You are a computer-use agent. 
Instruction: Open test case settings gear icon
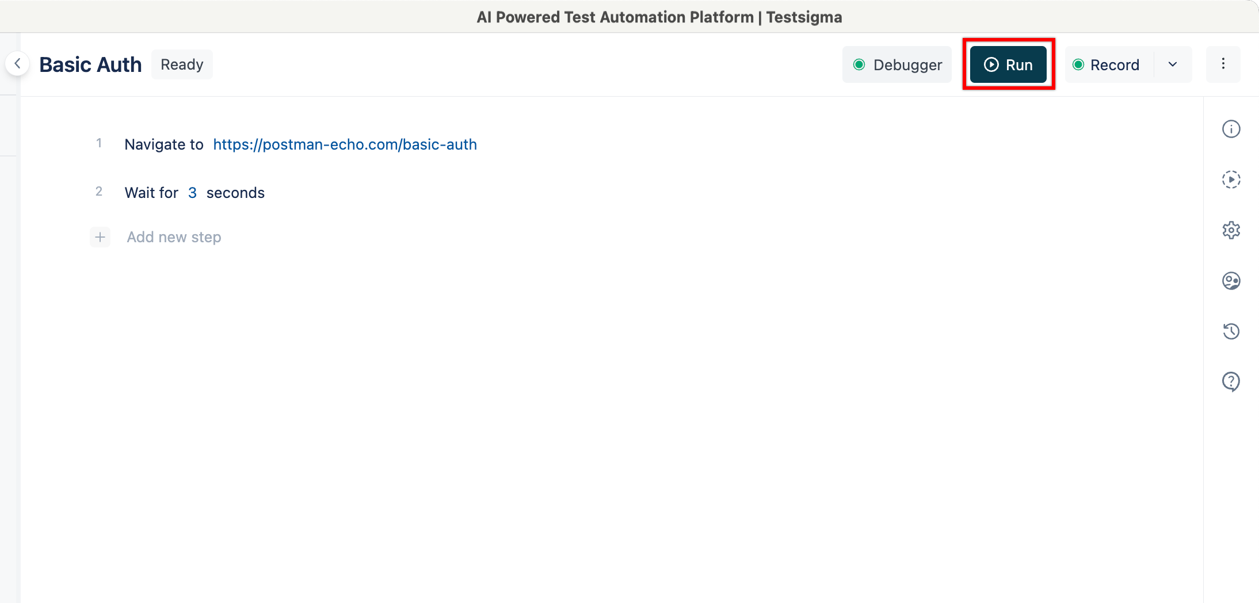click(1231, 230)
